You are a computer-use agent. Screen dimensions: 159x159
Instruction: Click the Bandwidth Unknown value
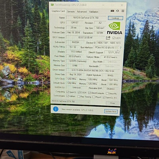click(x=110, y=66)
